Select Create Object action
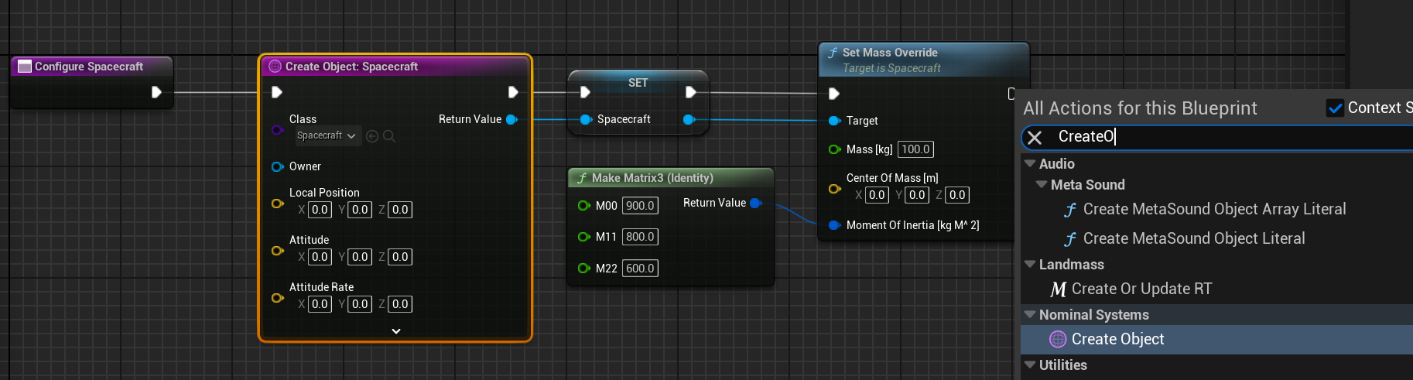This screenshot has height=380, width=1413. coord(1117,339)
